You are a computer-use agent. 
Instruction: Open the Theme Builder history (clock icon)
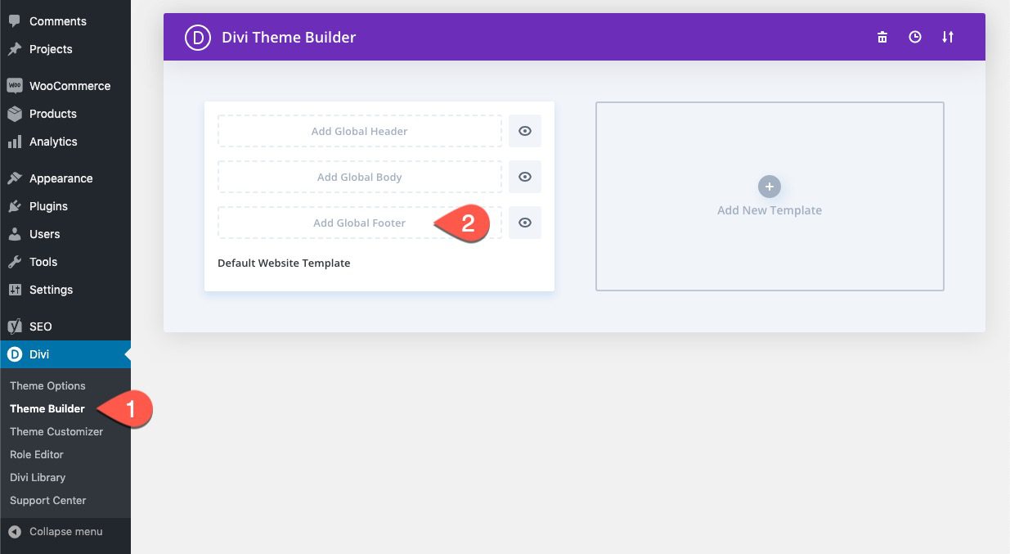point(914,37)
